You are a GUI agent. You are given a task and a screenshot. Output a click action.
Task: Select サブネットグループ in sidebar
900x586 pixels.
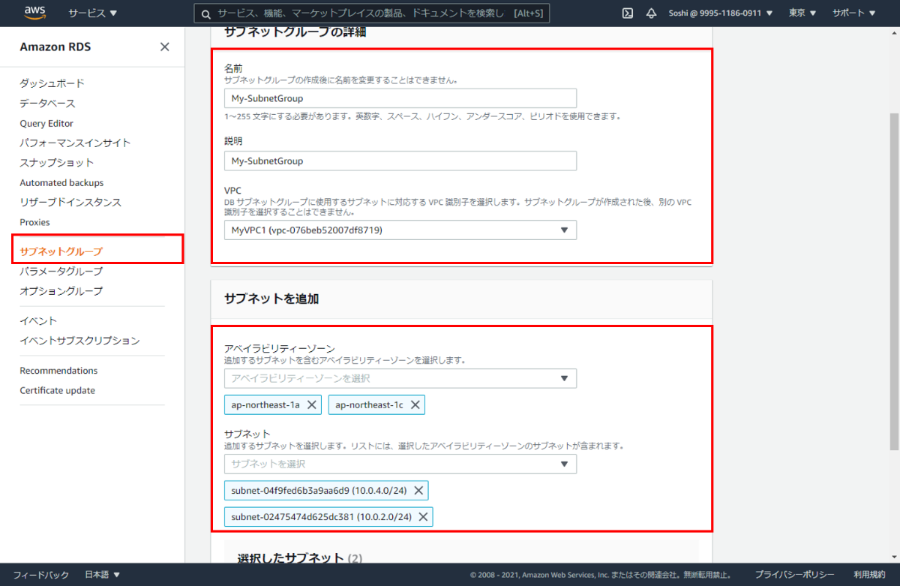[x=61, y=251]
